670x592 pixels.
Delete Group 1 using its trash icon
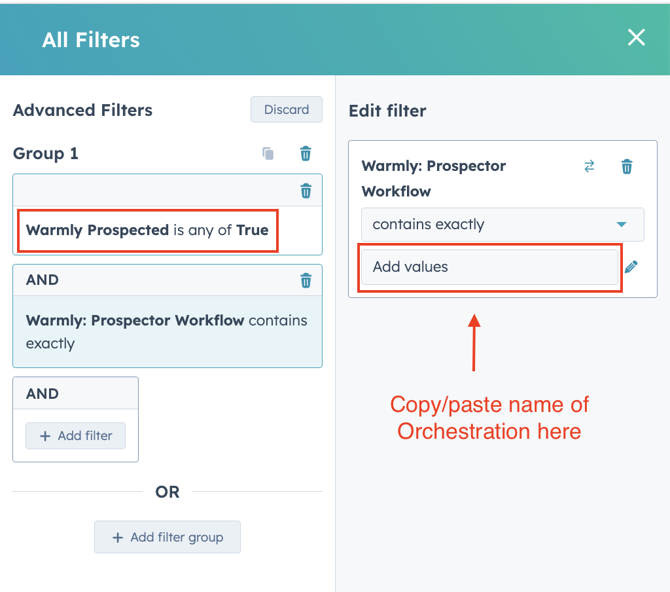(x=306, y=154)
